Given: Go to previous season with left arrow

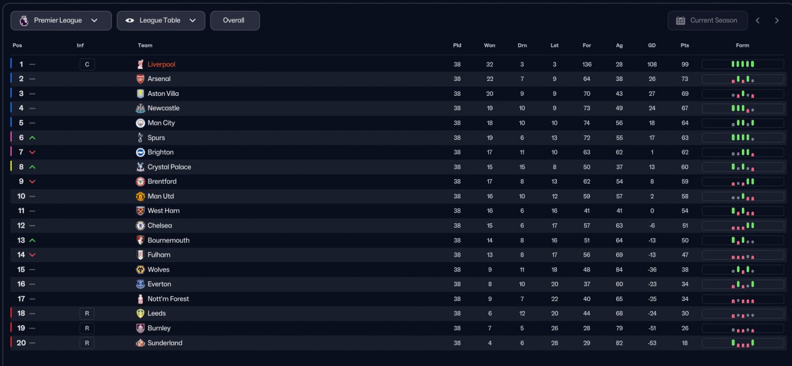Looking at the screenshot, I should click(x=757, y=20).
